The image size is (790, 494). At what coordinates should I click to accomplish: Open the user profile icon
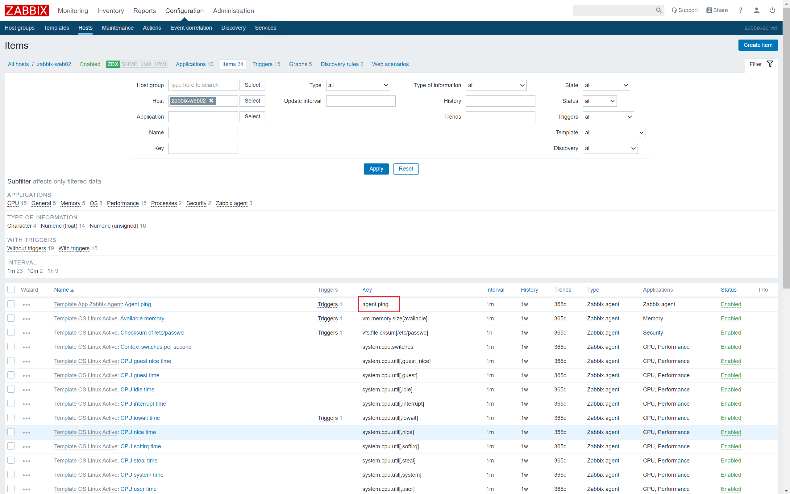pyautogui.click(x=756, y=11)
